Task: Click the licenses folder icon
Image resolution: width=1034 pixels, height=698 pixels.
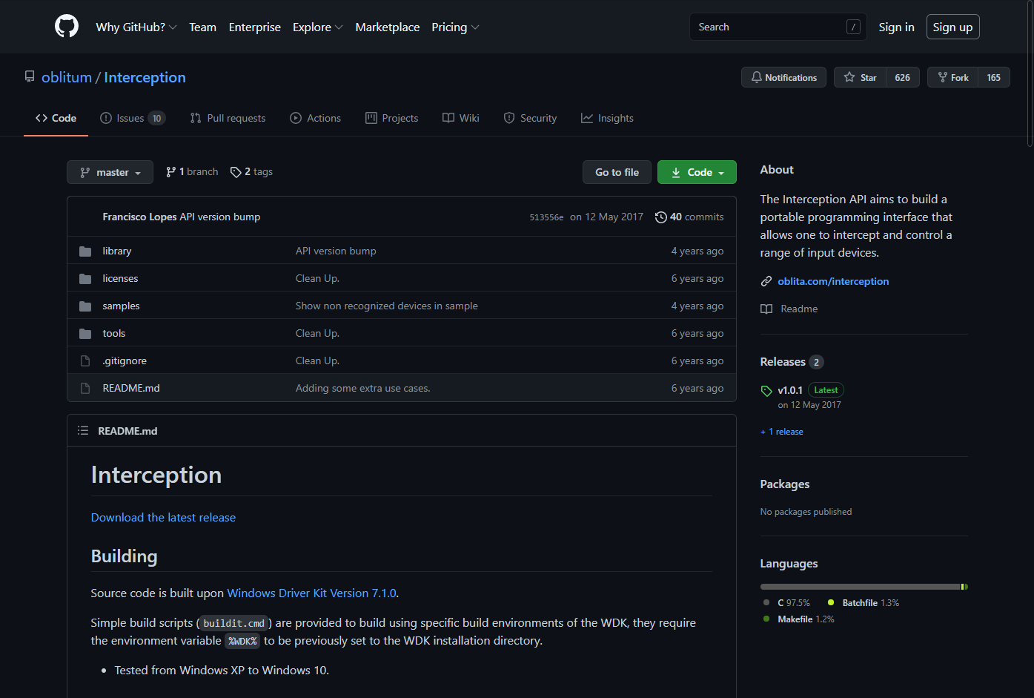Action: (x=85, y=279)
